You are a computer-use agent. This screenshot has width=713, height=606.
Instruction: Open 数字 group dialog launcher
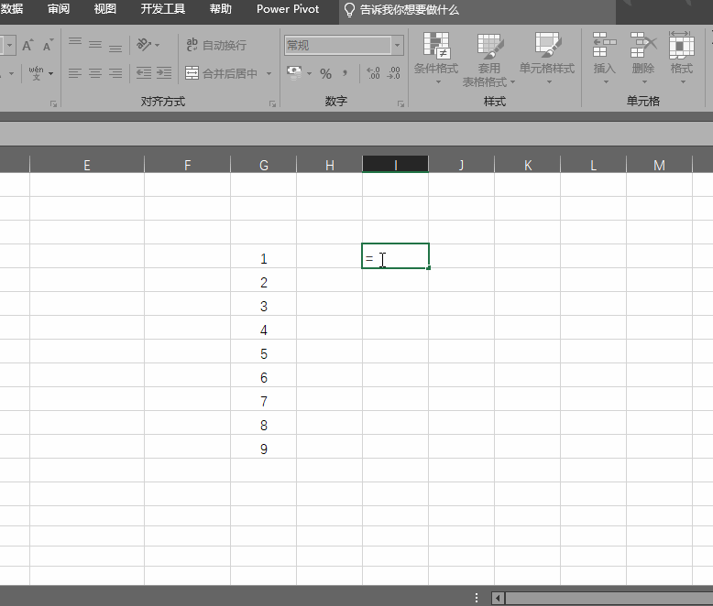pos(400,104)
